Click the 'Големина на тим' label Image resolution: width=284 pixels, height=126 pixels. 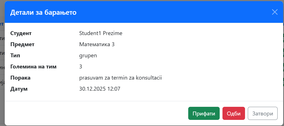pyautogui.click(x=33, y=67)
